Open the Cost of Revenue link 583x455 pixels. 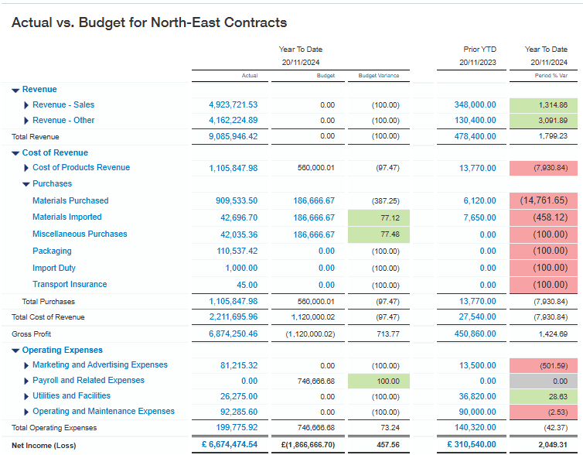(x=55, y=152)
